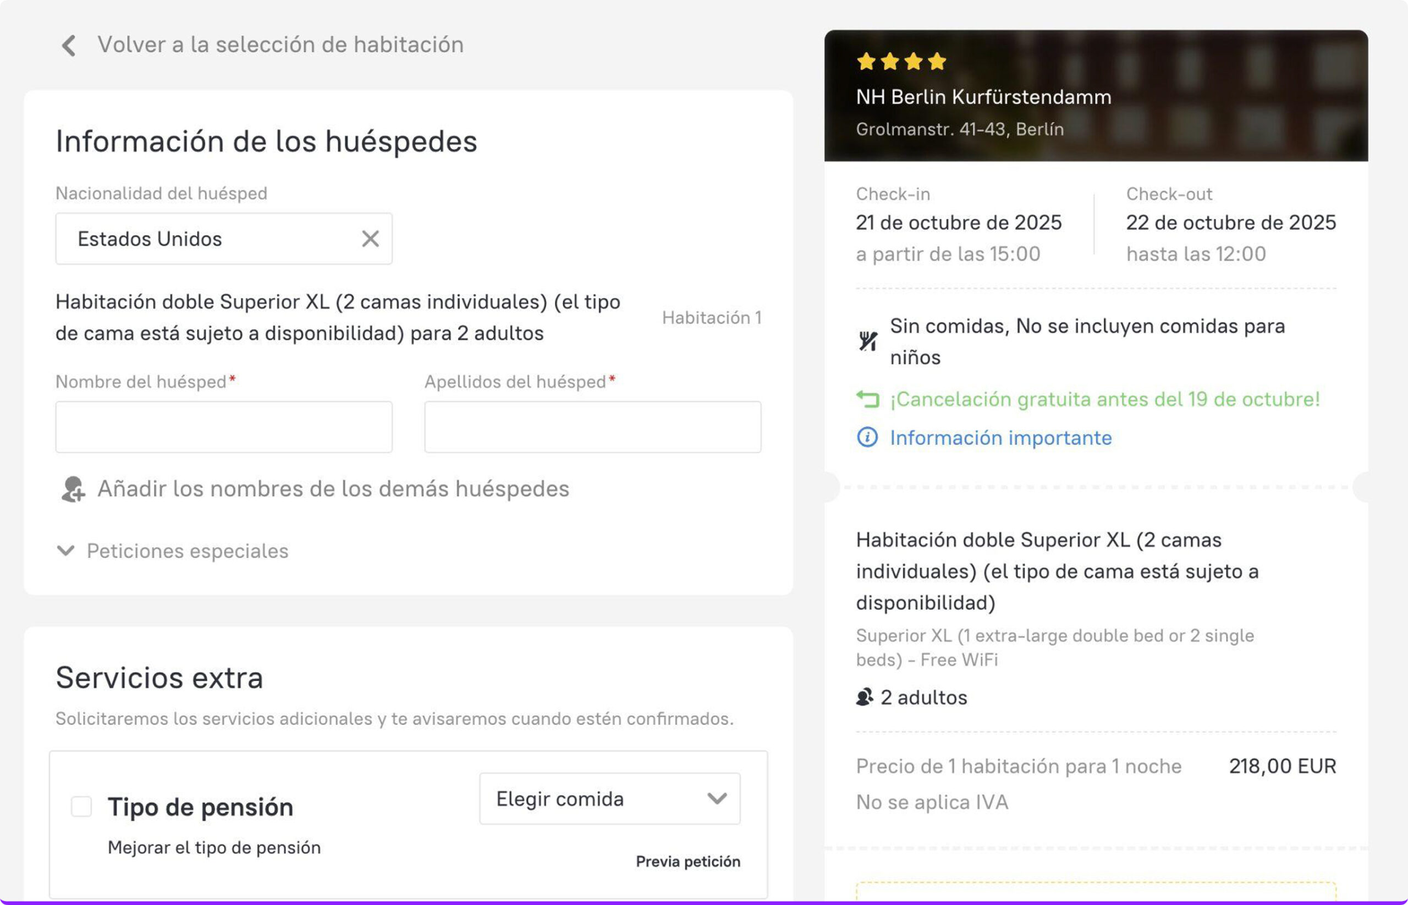Click the NH Berlin Kurfürstendamm hotel name
1408x905 pixels.
coord(983,97)
